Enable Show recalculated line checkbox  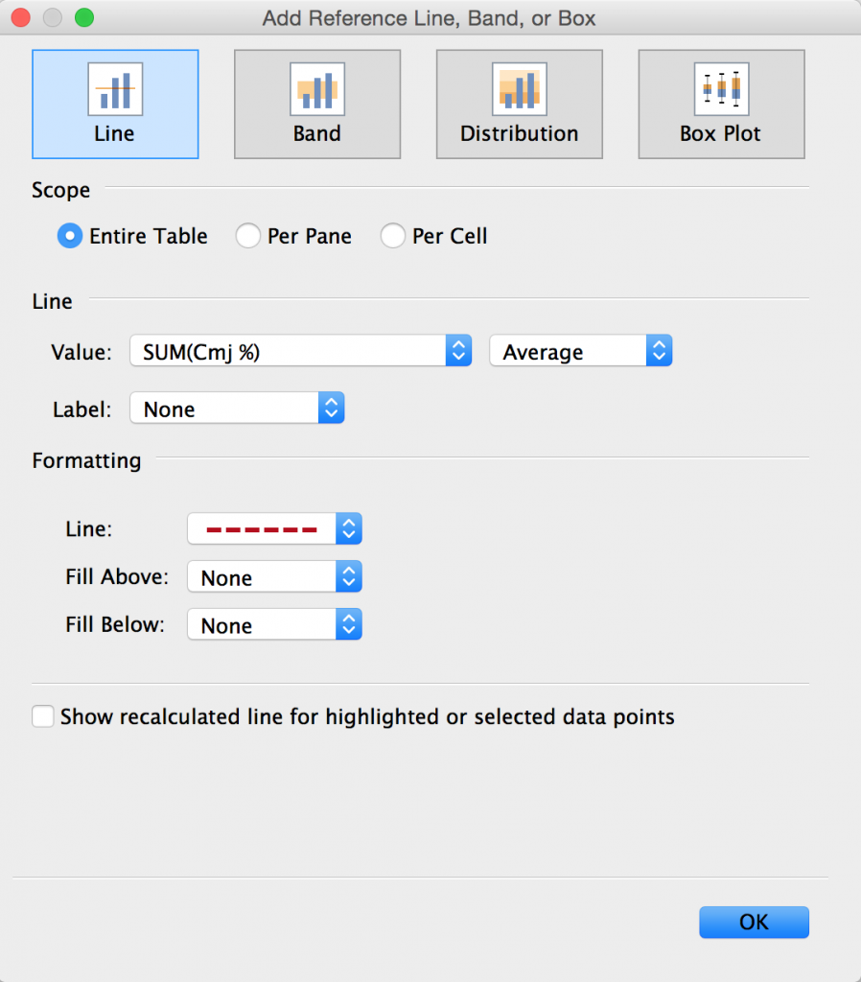point(43,717)
